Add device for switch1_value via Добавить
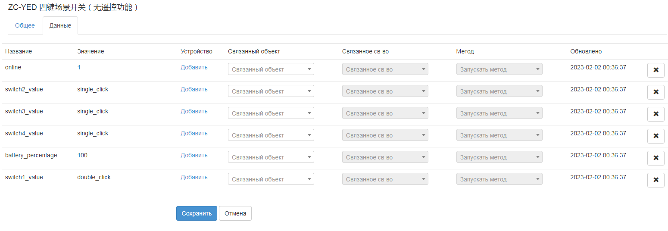Image resolution: width=668 pixels, height=231 pixels. [x=194, y=177]
